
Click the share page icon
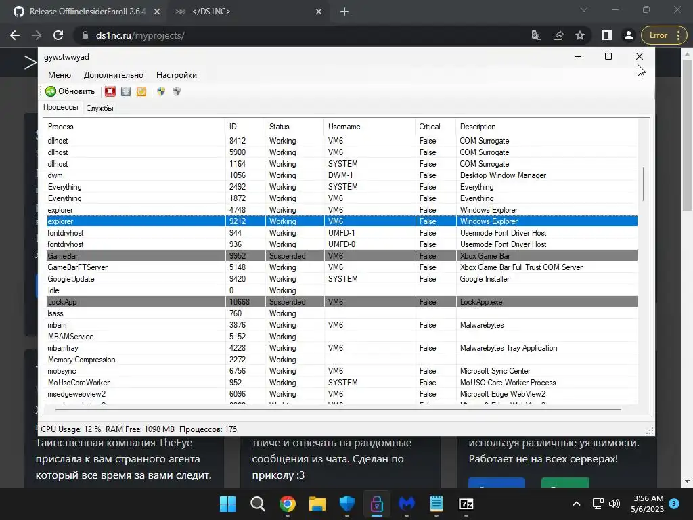pyautogui.click(x=558, y=35)
